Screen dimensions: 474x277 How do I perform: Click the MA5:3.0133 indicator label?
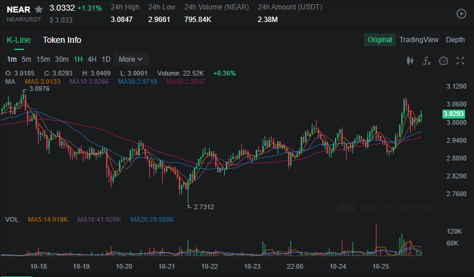point(42,81)
